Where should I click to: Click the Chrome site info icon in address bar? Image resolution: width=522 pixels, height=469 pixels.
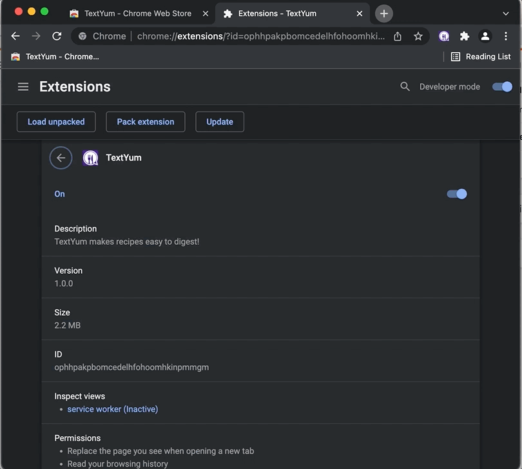[82, 36]
